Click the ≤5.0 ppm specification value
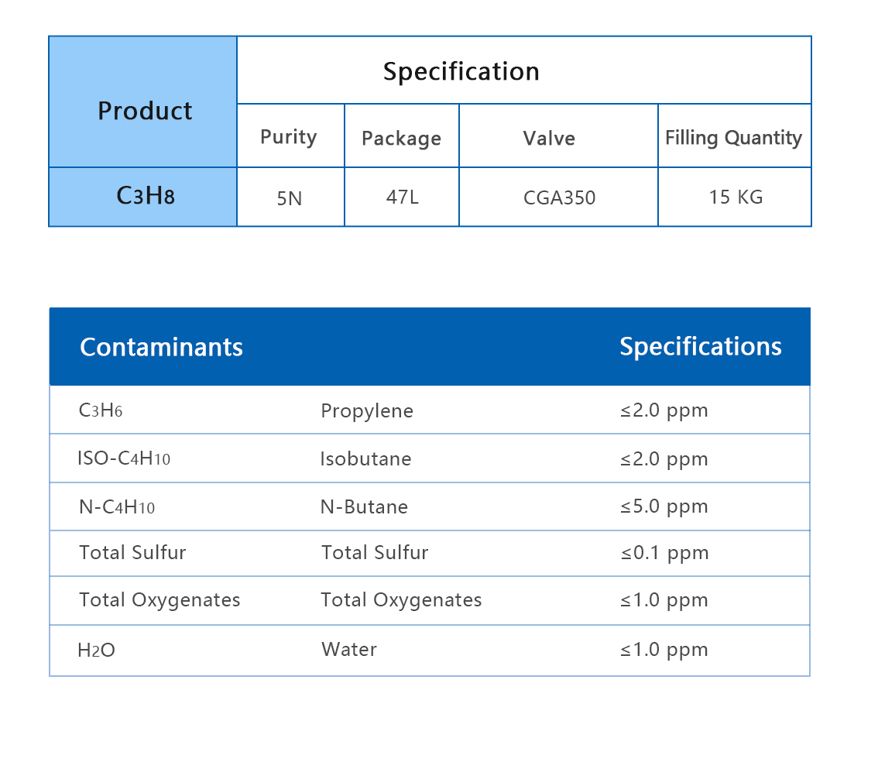Screen dimensions: 878x769 tap(664, 506)
